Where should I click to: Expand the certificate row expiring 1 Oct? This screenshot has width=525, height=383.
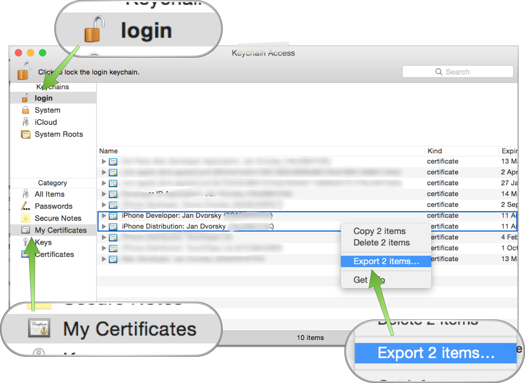[104, 248]
